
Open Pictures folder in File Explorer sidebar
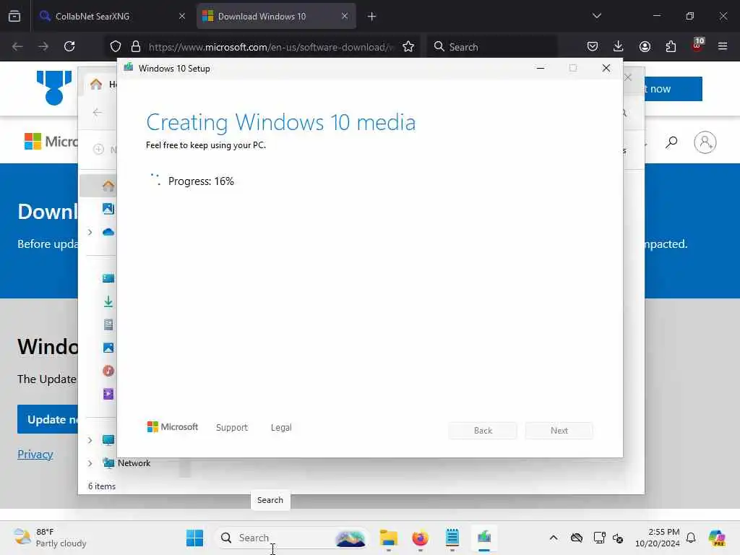(x=108, y=348)
